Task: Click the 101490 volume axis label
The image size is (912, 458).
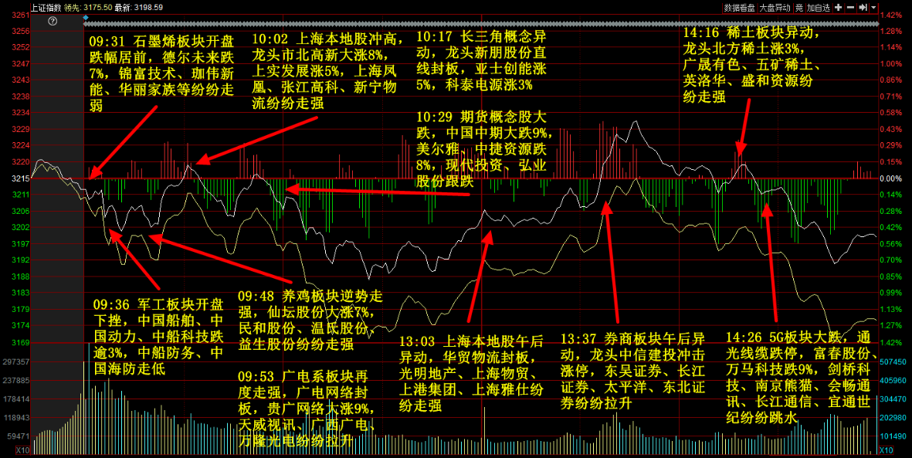Action: coord(893,436)
